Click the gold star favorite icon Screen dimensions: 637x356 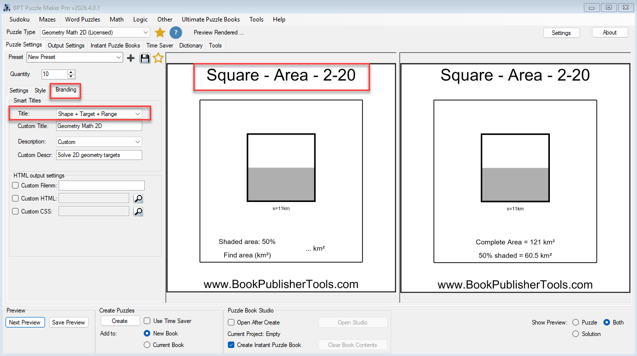160,32
